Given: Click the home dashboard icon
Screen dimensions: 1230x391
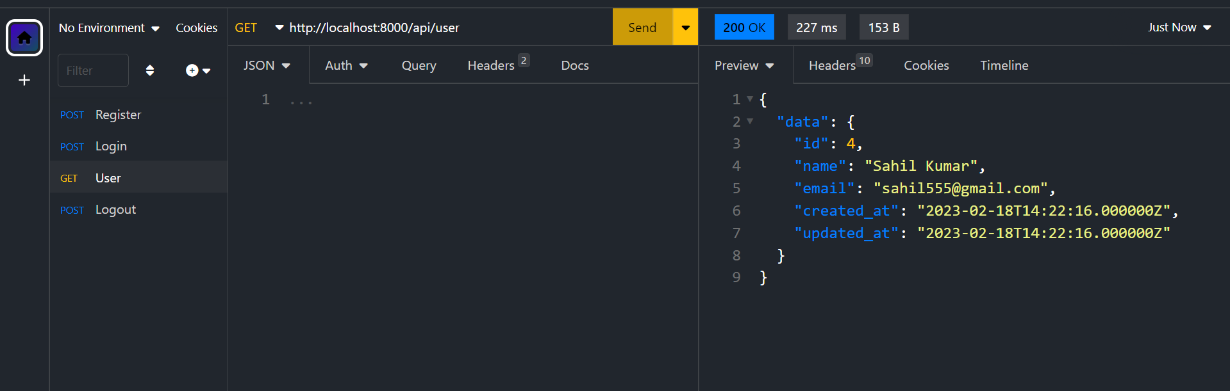Looking at the screenshot, I should click(x=24, y=38).
